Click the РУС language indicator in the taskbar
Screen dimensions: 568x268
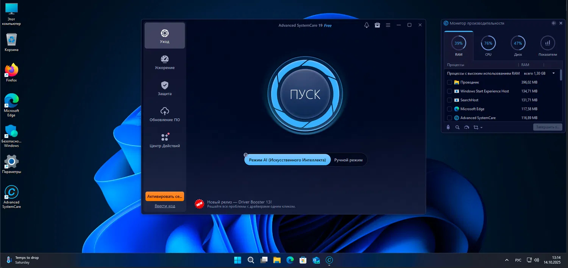[518, 260]
